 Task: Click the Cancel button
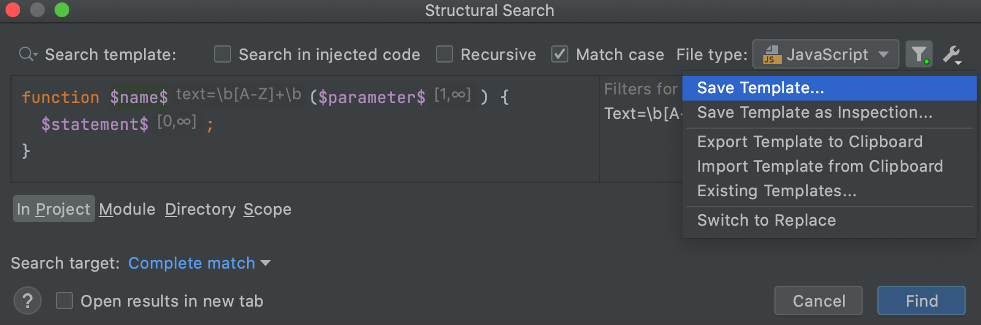click(x=818, y=301)
